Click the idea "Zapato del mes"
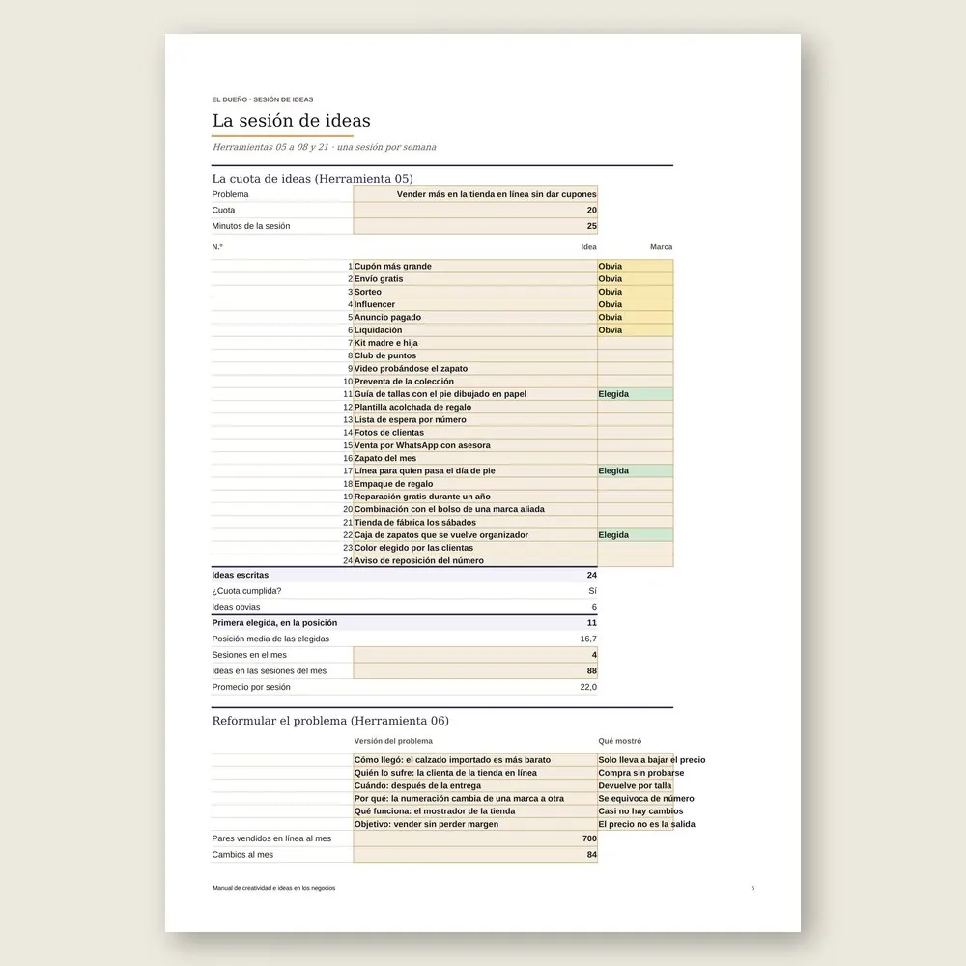 (475, 458)
